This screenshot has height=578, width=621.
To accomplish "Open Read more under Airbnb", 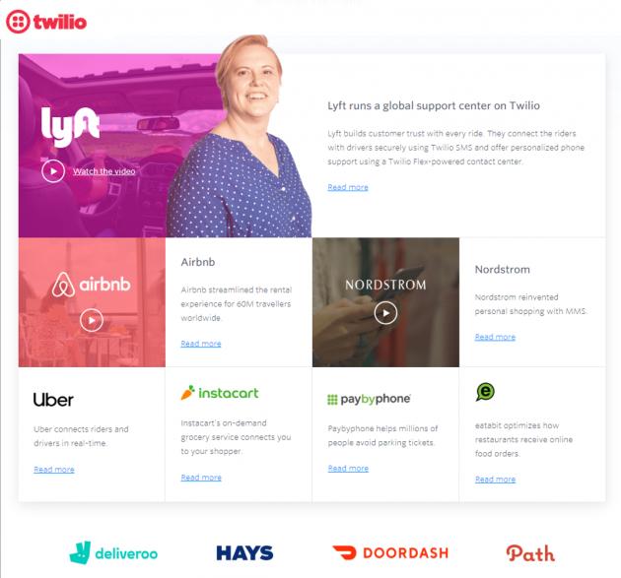I will coord(201,344).
